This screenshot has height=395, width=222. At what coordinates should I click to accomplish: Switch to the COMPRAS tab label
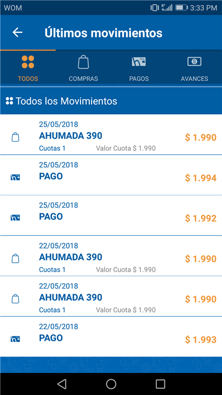pyautogui.click(x=83, y=78)
